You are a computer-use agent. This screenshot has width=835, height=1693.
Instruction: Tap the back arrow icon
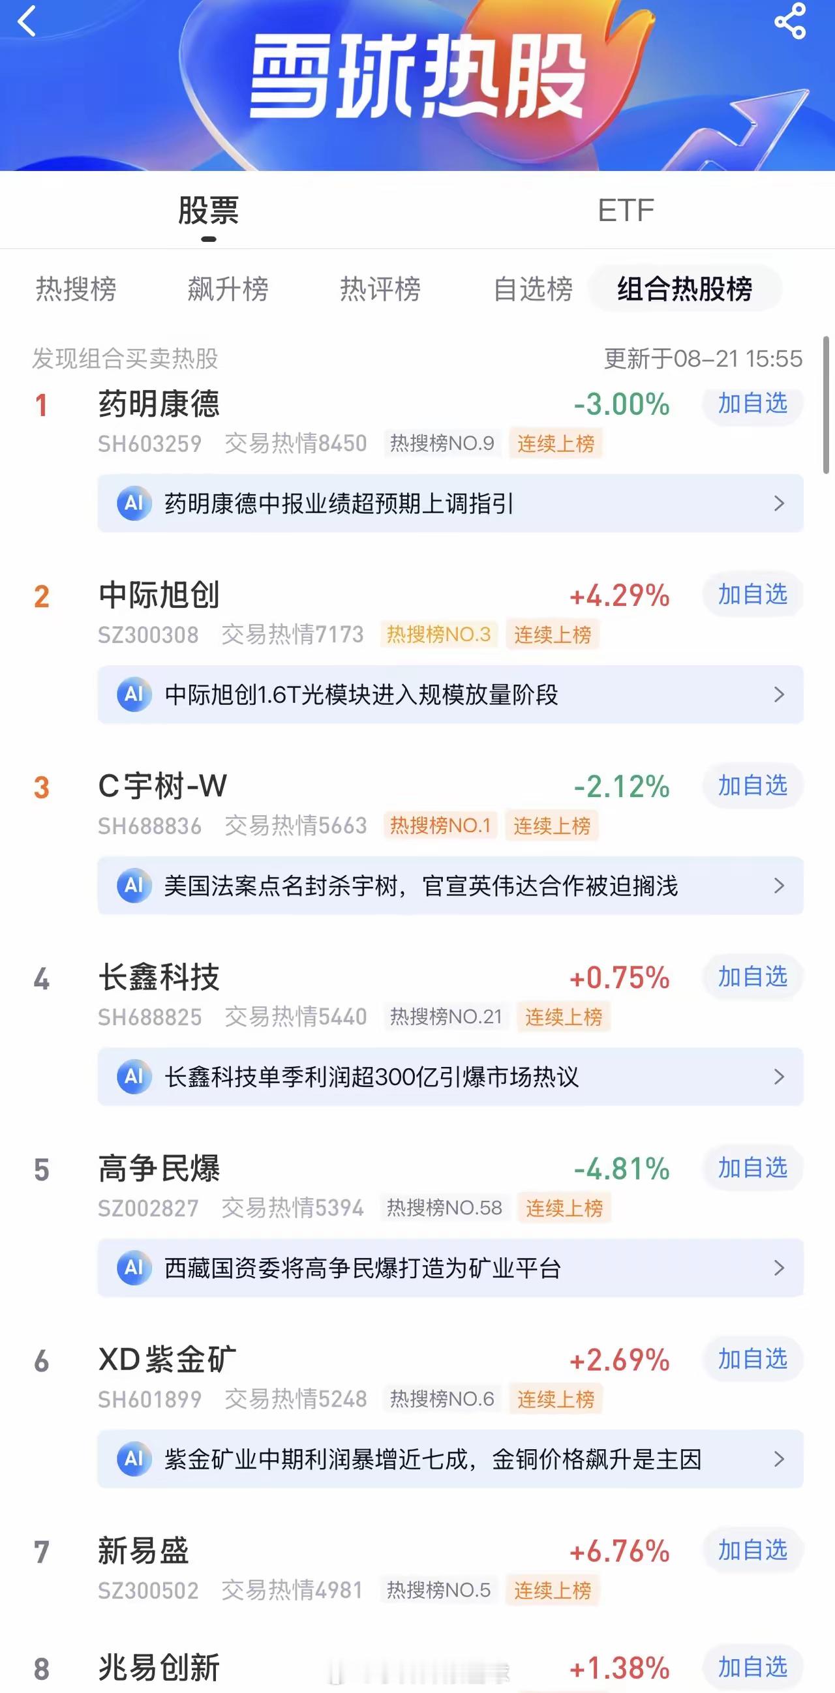tap(27, 21)
